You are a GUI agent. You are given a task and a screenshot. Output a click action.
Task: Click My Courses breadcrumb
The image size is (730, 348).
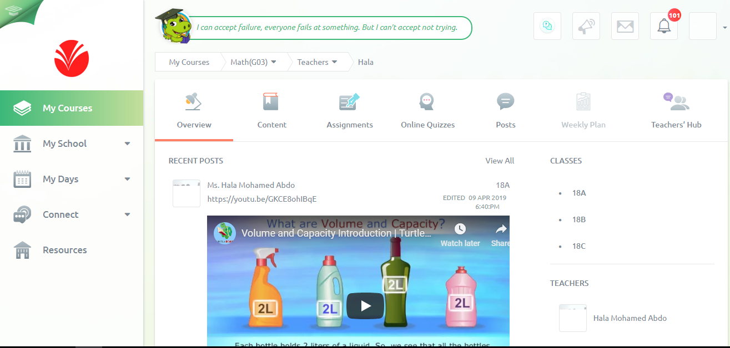[189, 62]
